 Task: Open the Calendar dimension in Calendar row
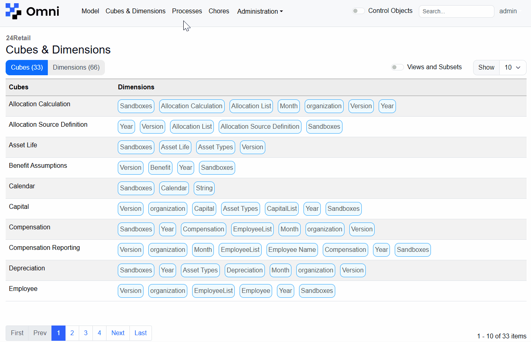(x=174, y=188)
